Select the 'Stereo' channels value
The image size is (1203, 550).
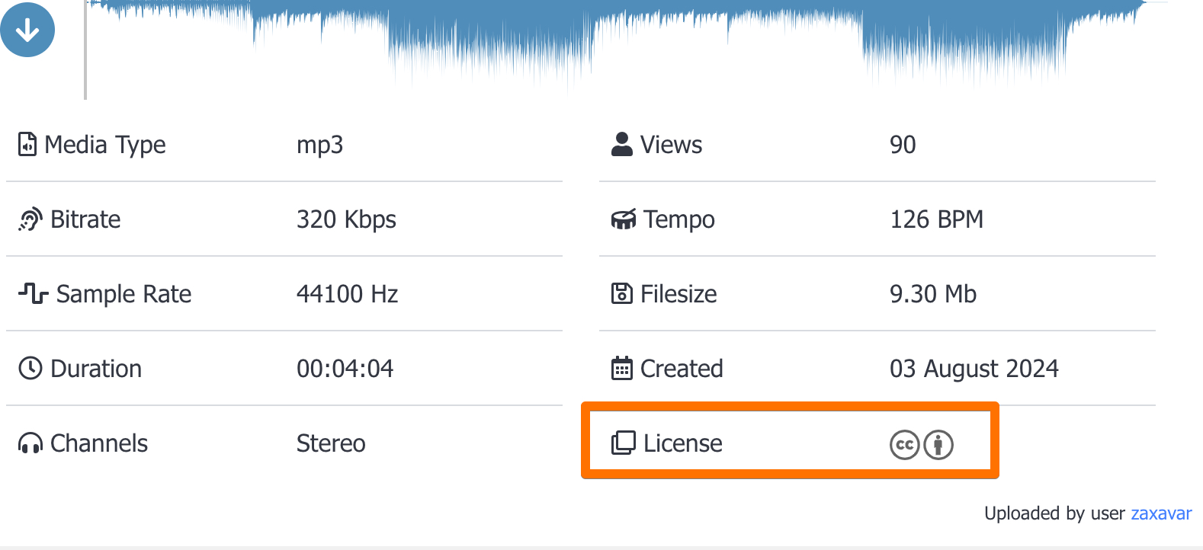point(331,443)
